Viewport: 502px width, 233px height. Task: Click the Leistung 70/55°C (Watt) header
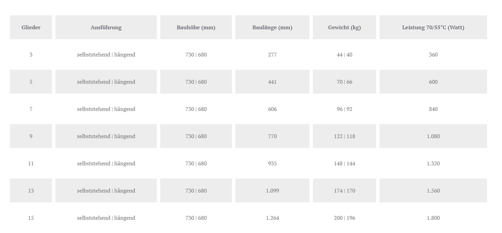point(433,28)
